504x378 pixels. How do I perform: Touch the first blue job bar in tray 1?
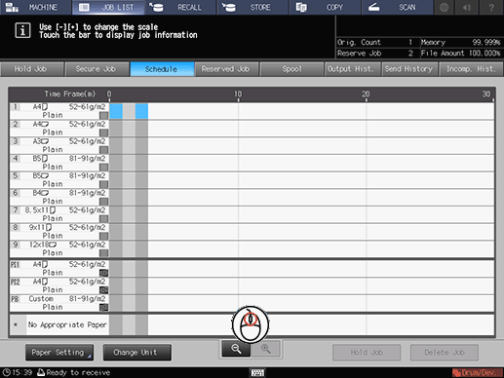pos(116,111)
